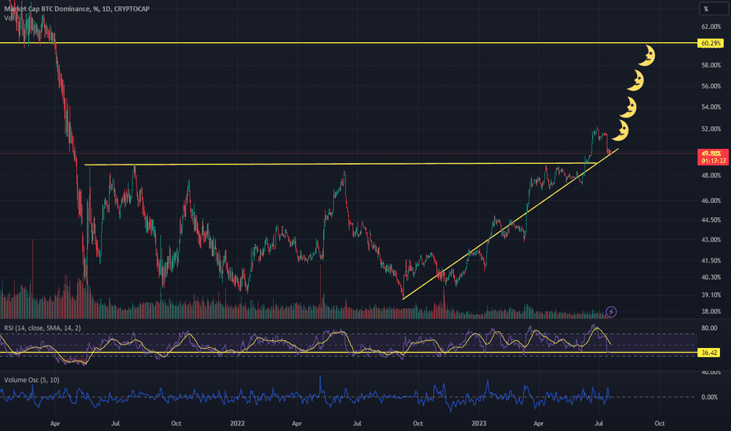The width and height of the screenshot is (731, 431).
Task: Select the ascending yellow trendline
Action: [511, 224]
